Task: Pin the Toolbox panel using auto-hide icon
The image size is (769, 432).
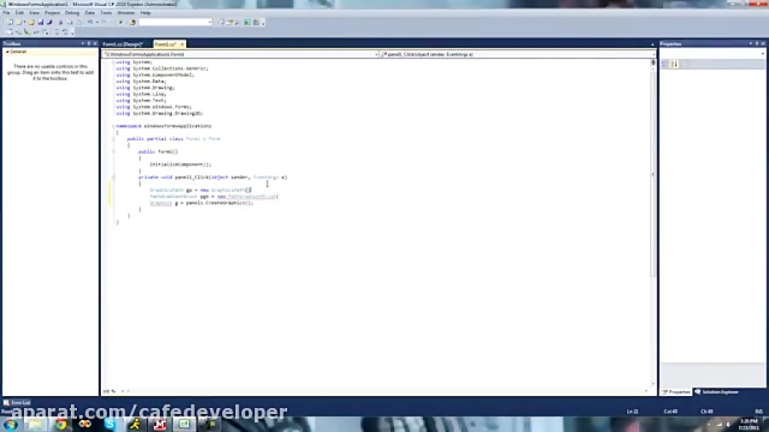Action: coord(89,44)
